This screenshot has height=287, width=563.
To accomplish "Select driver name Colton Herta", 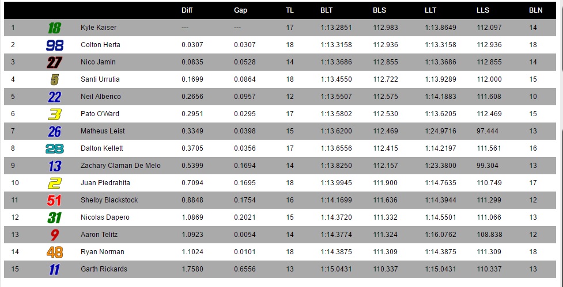I will click(x=100, y=45).
